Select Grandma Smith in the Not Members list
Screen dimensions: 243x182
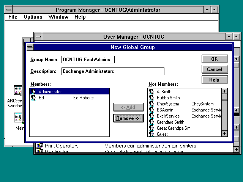click(170, 122)
